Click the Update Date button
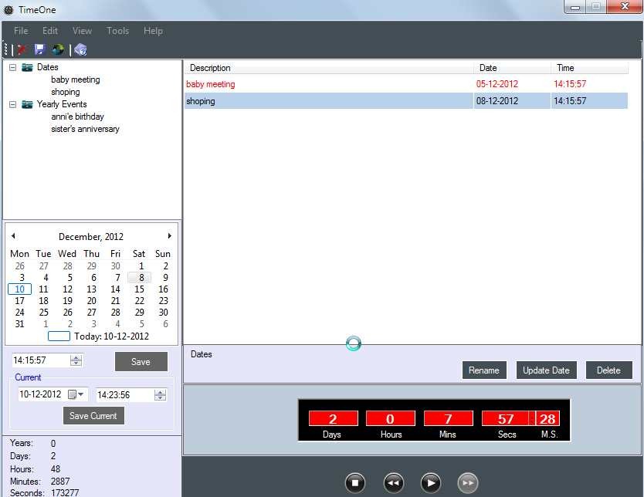 click(546, 370)
